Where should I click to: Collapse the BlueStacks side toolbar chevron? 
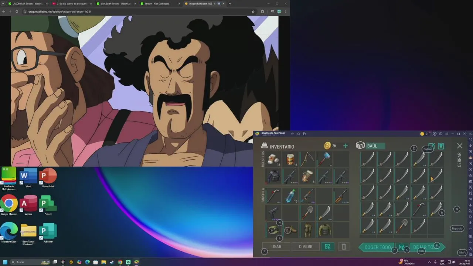[x=470, y=134]
